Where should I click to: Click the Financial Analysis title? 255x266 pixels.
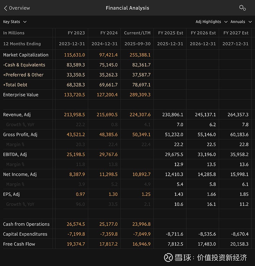pos(127,8)
